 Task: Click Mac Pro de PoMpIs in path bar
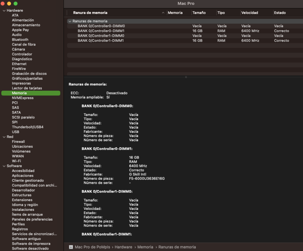(92, 247)
